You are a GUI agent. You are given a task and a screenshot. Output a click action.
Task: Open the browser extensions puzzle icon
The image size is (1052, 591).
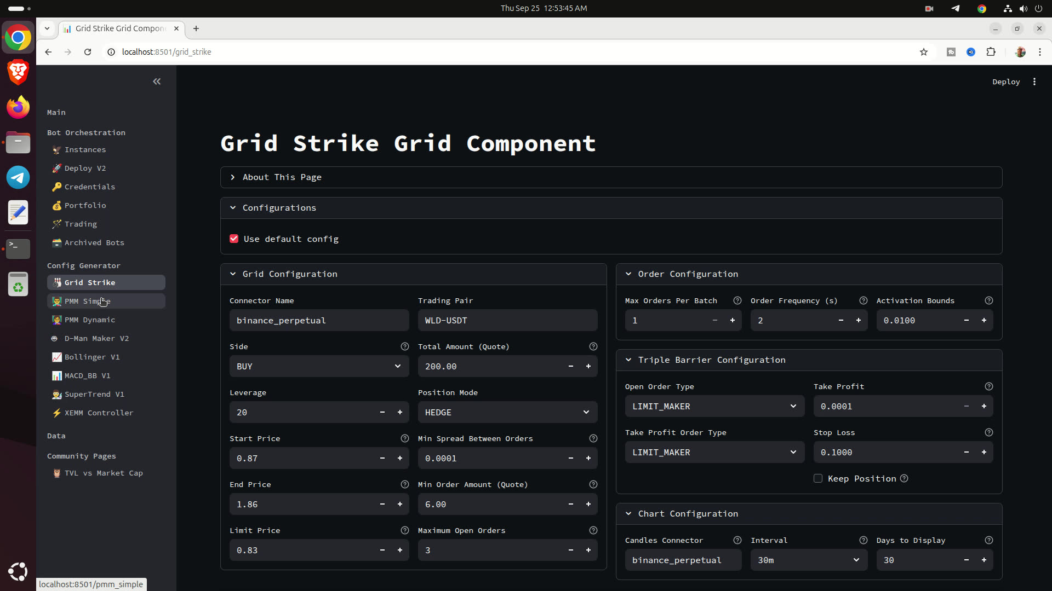click(x=991, y=52)
